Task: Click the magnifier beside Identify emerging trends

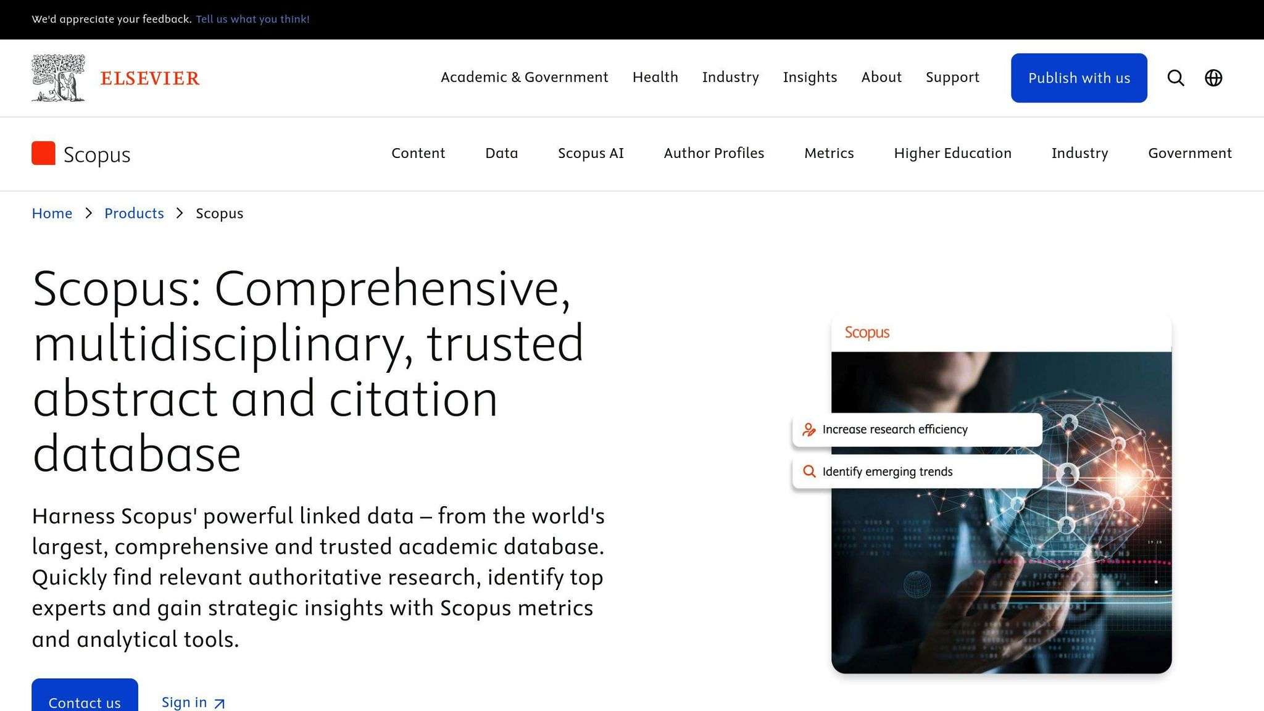Action: point(809,472)
